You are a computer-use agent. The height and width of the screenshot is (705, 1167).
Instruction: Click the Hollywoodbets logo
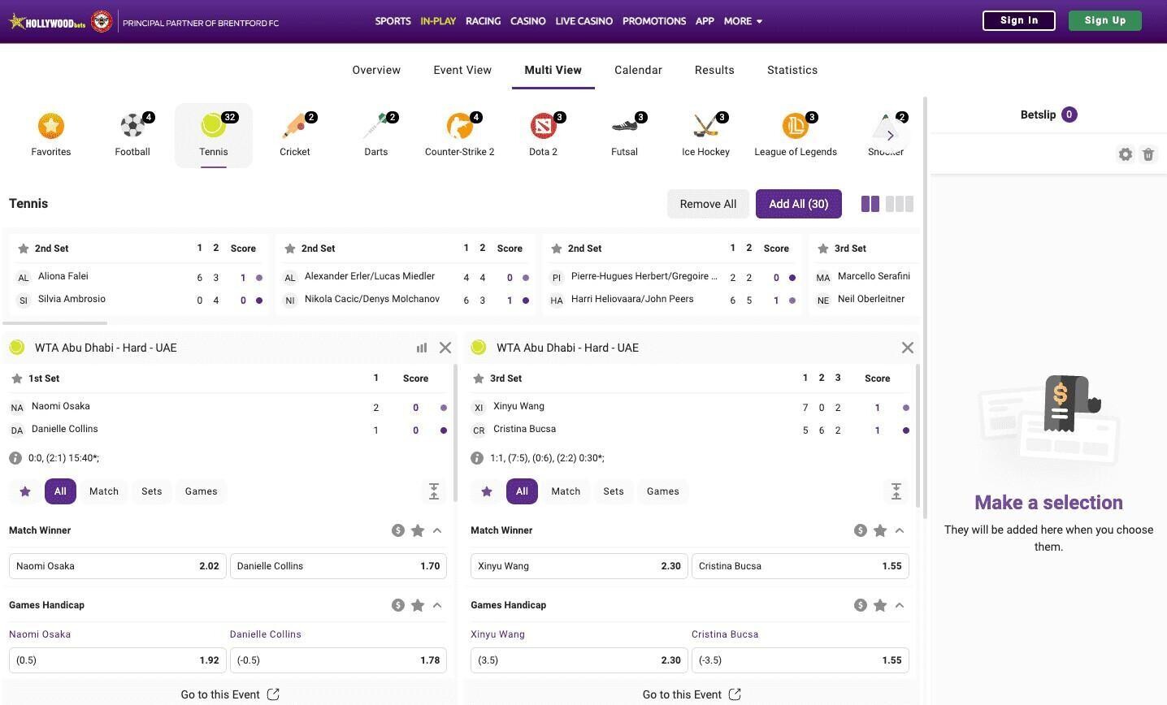[x=47, y=22]
